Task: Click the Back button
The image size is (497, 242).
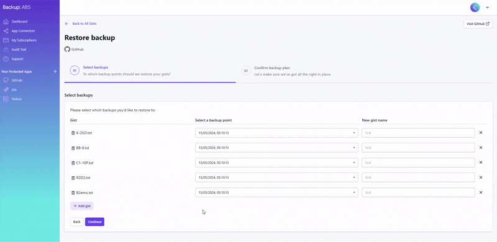Action: 76,222
